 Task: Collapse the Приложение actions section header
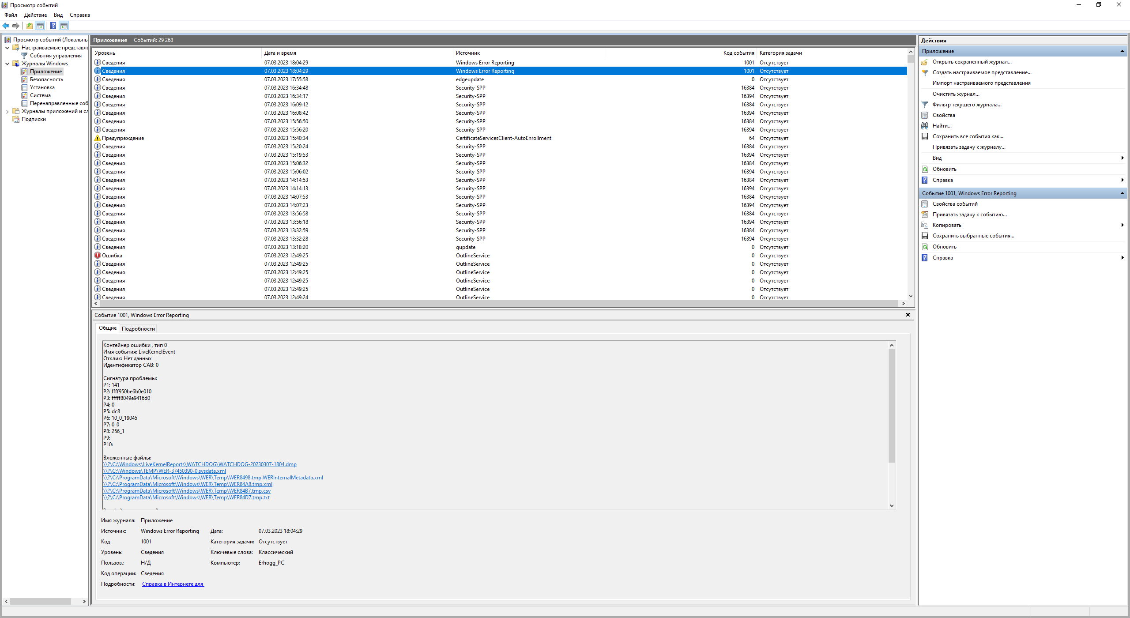pyautogui.click(x=1122, y=51)
